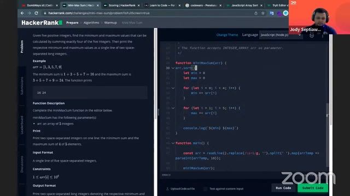This screenshot has width=350, height=196.
Task: Click the Run Code button
Action: (283, 188)
